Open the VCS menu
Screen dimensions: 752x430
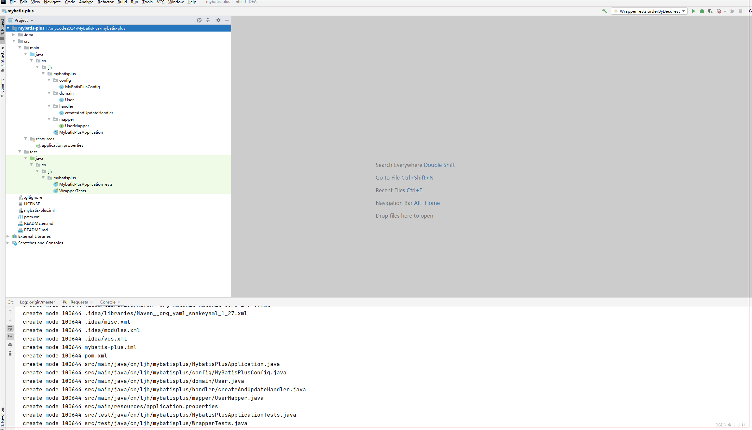(x=160, y=2)
